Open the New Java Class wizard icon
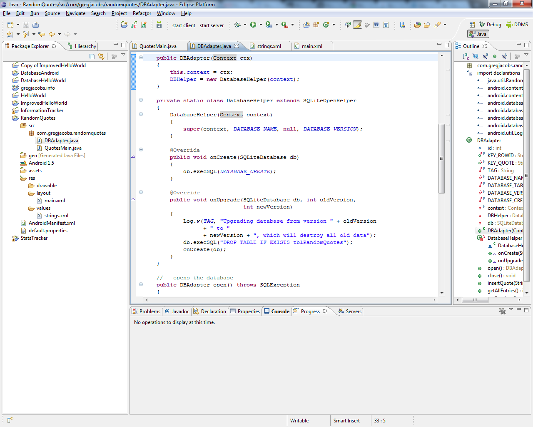 click(x=144, y=25)
